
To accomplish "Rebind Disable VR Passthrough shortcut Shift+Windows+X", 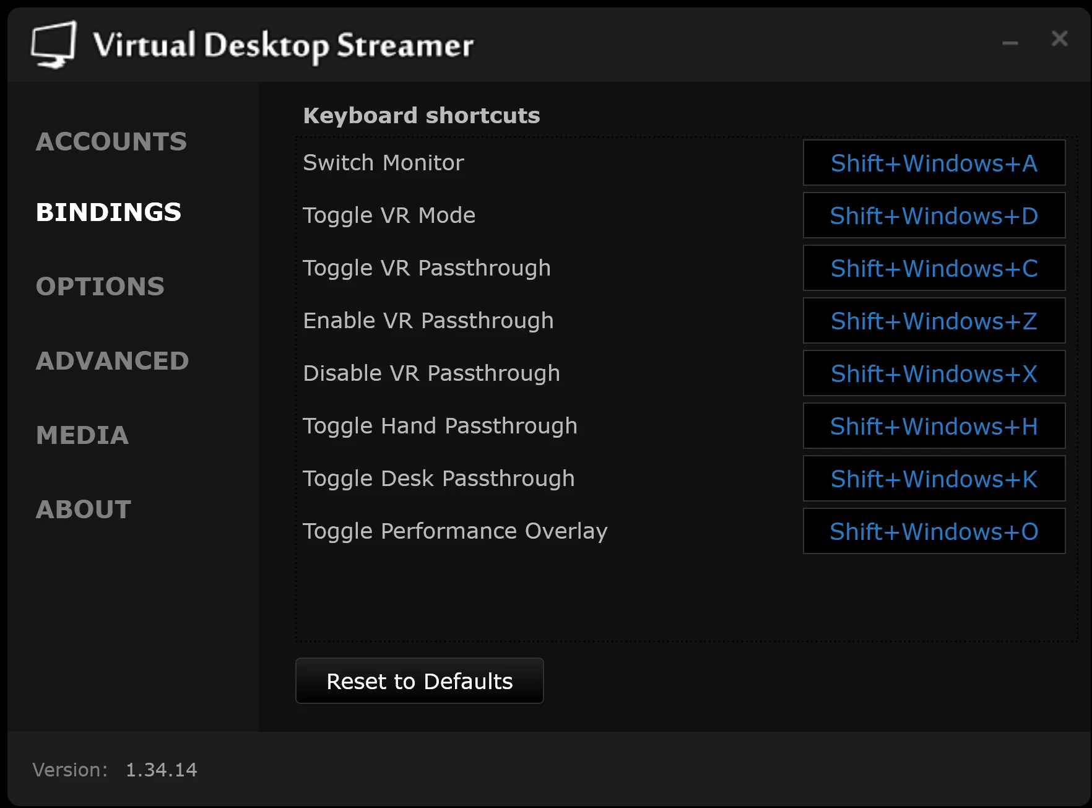I will click(x=934, y=373).
